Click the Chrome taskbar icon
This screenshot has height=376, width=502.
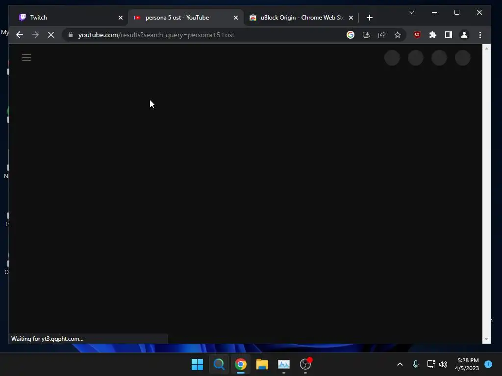coord(240,364)
